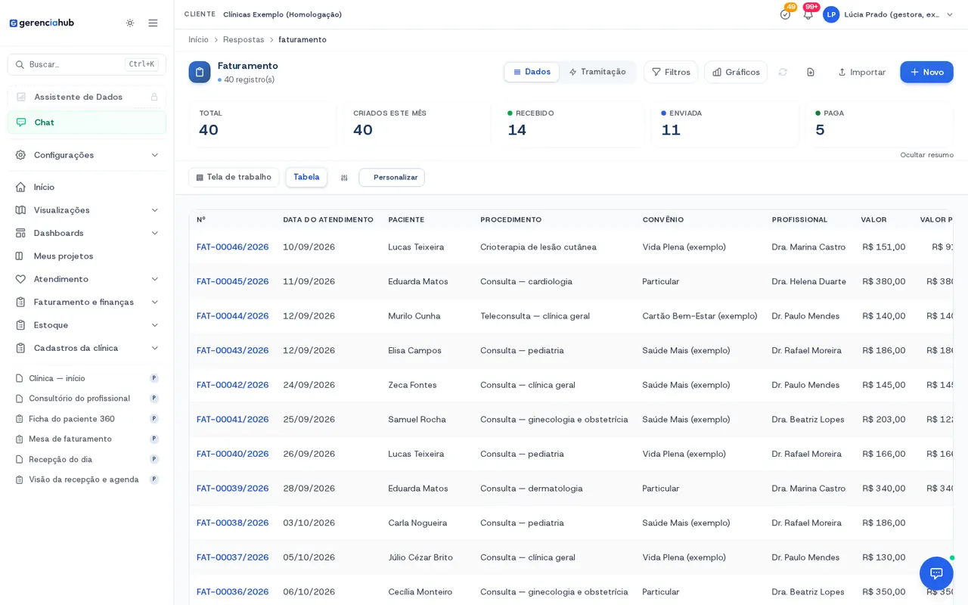This screenshot has height=605, width=968.
Task: Select the Tabela view tab
Action: 306,178
